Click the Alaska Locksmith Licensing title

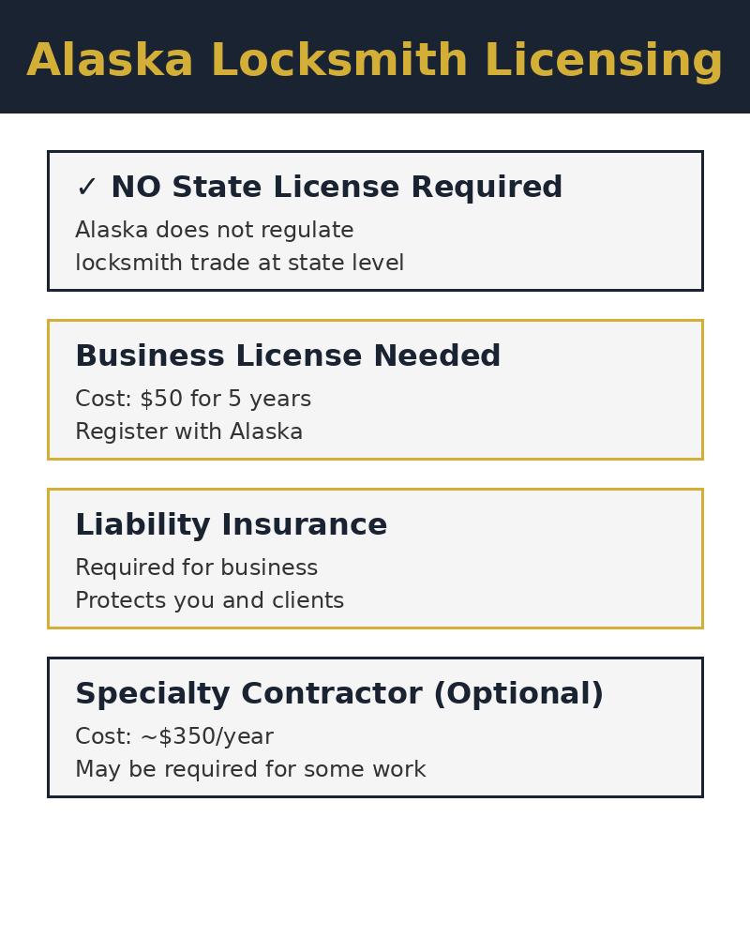coord(375,61)
